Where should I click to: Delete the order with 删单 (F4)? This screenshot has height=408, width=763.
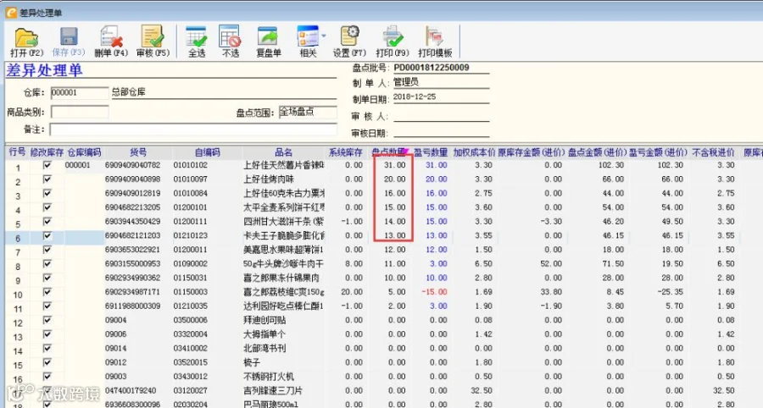pos(111,42)
